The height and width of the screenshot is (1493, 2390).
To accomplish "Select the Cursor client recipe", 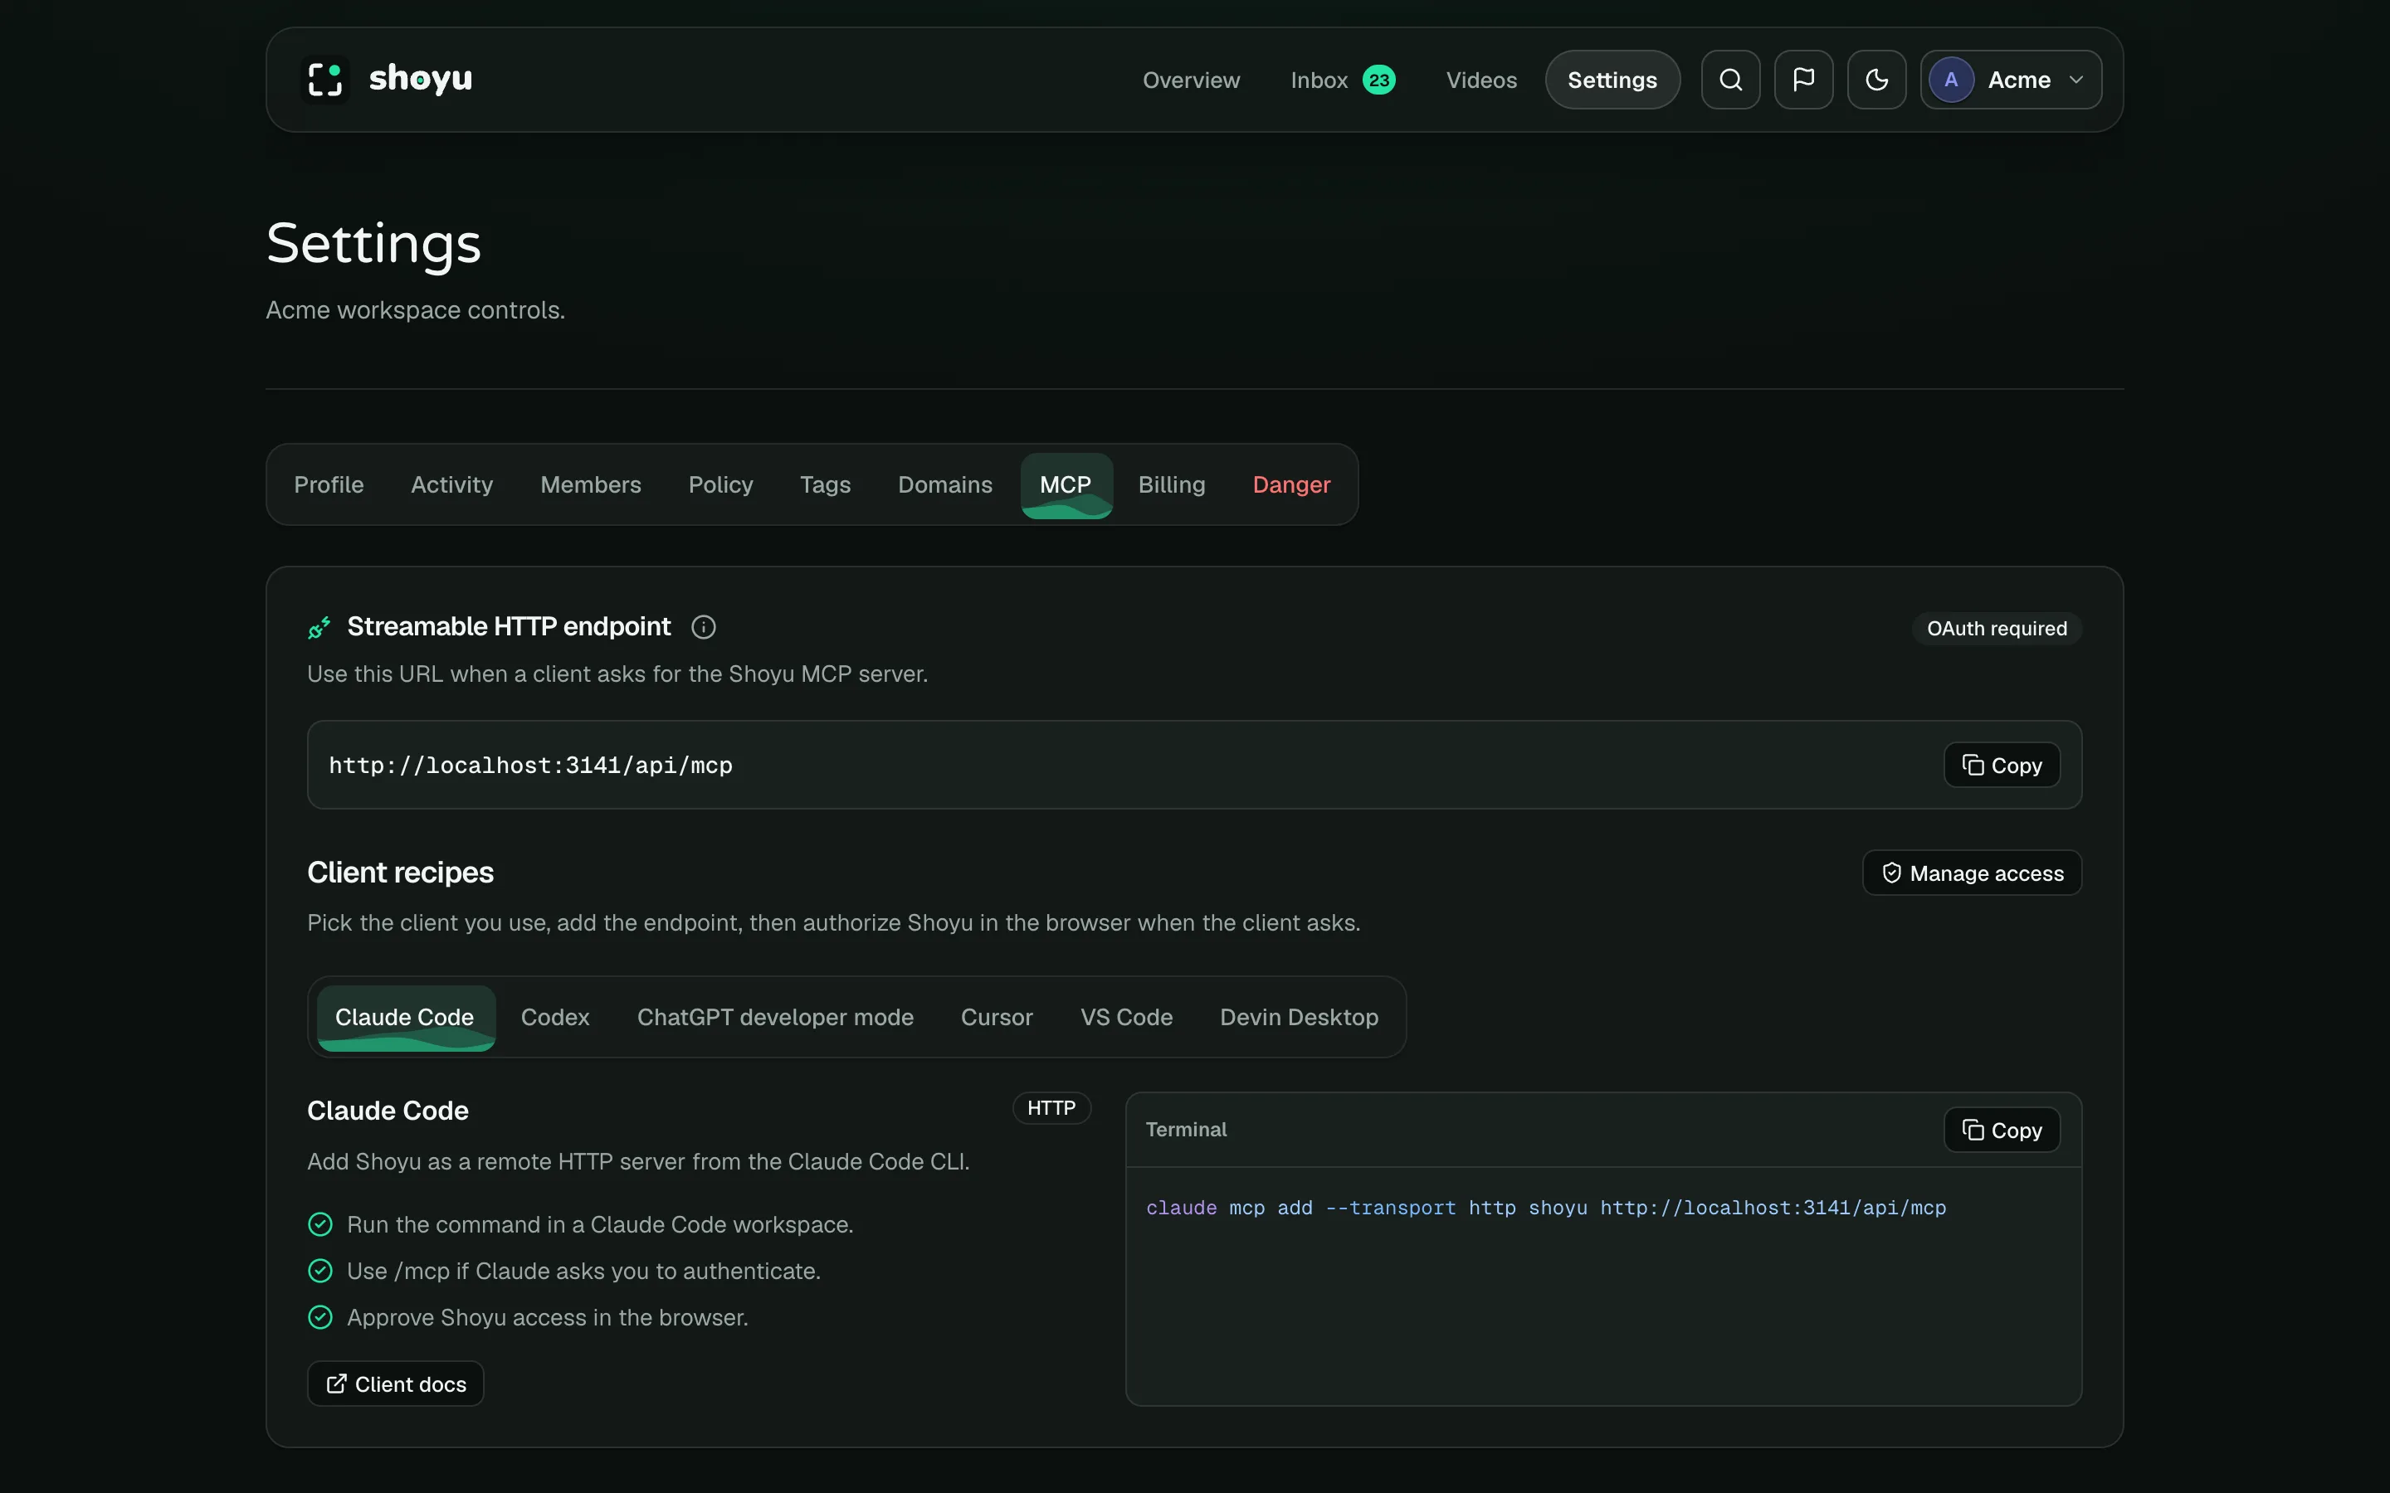I will tap(997, 1017).
